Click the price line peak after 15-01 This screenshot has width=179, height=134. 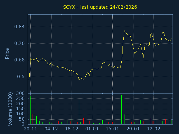[x=124, y=31]
